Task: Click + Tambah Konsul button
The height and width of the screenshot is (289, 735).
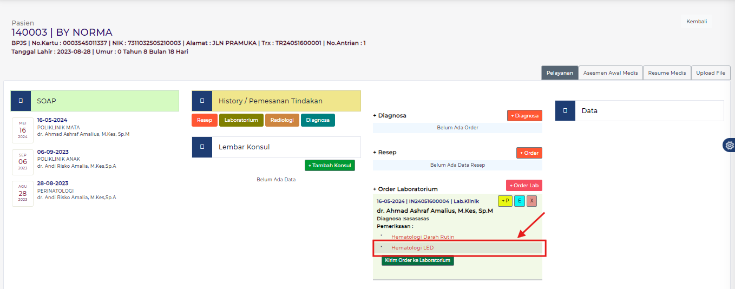Action: (x=330, y=166)
